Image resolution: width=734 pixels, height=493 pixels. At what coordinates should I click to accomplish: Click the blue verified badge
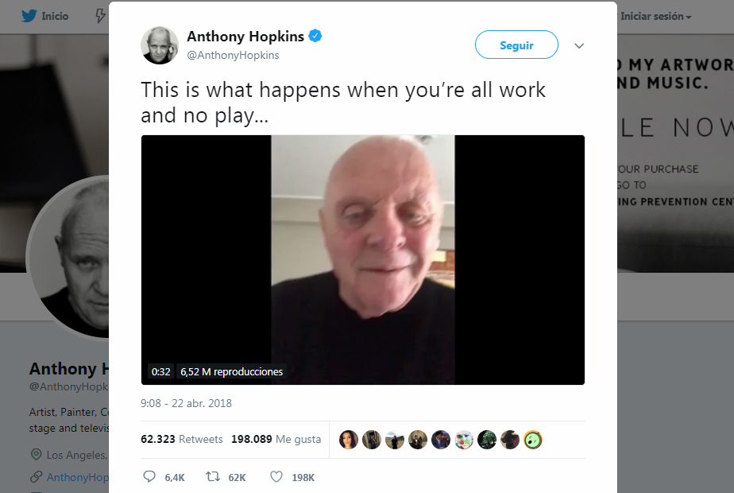[x=315, y=36]
